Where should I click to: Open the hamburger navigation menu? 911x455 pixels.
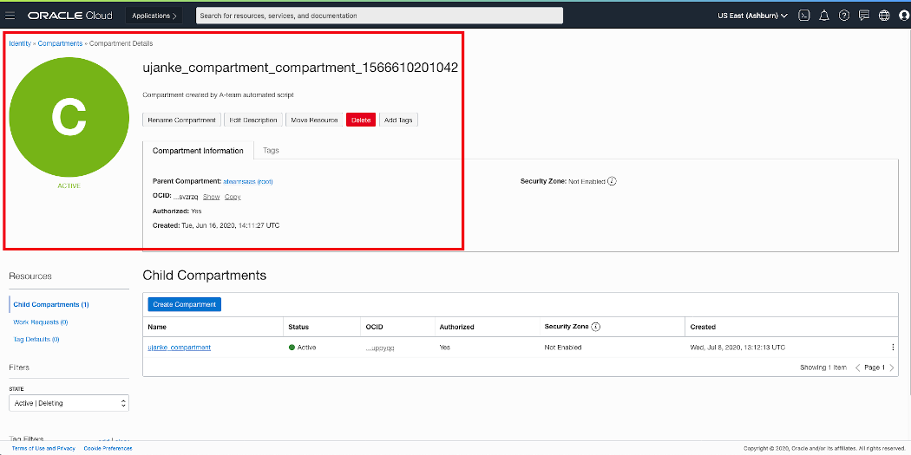[x=10, y=16]
